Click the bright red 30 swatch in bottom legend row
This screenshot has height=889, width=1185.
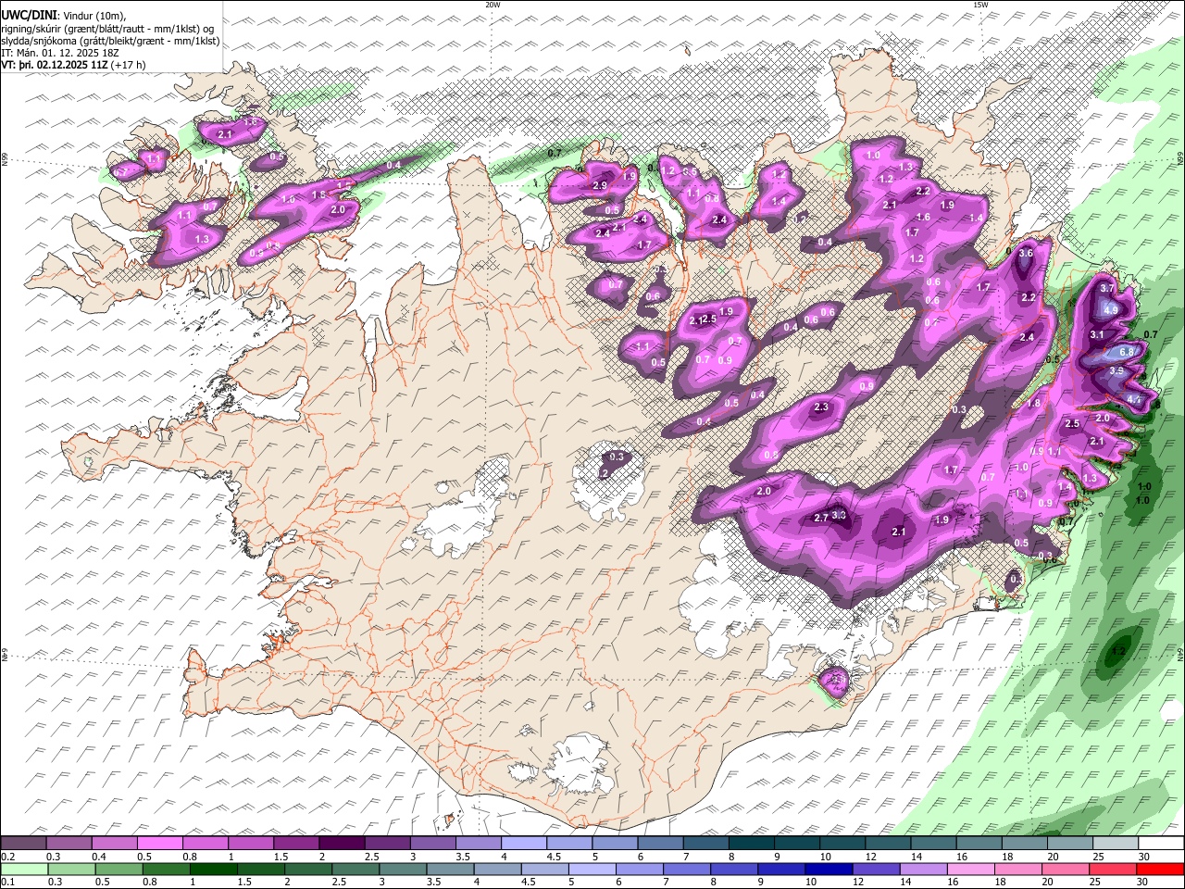1161,870
